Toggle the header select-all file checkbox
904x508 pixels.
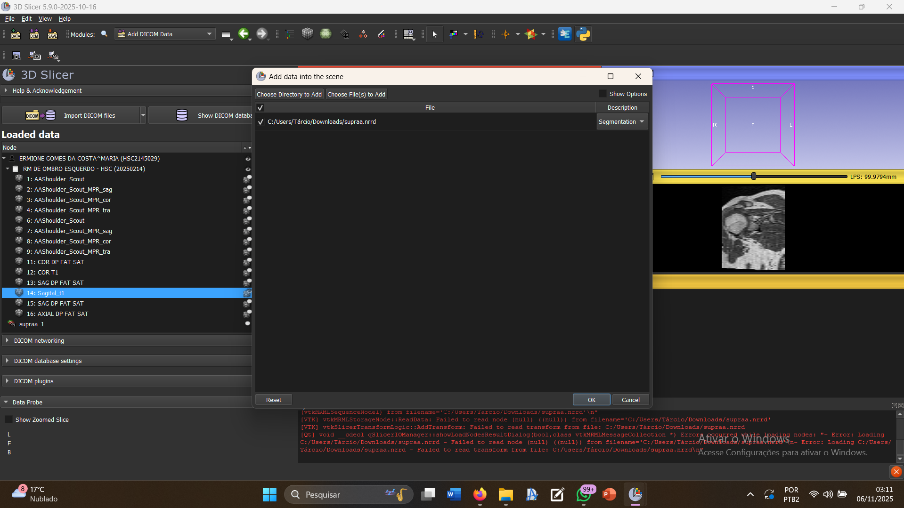pos(260,108)
